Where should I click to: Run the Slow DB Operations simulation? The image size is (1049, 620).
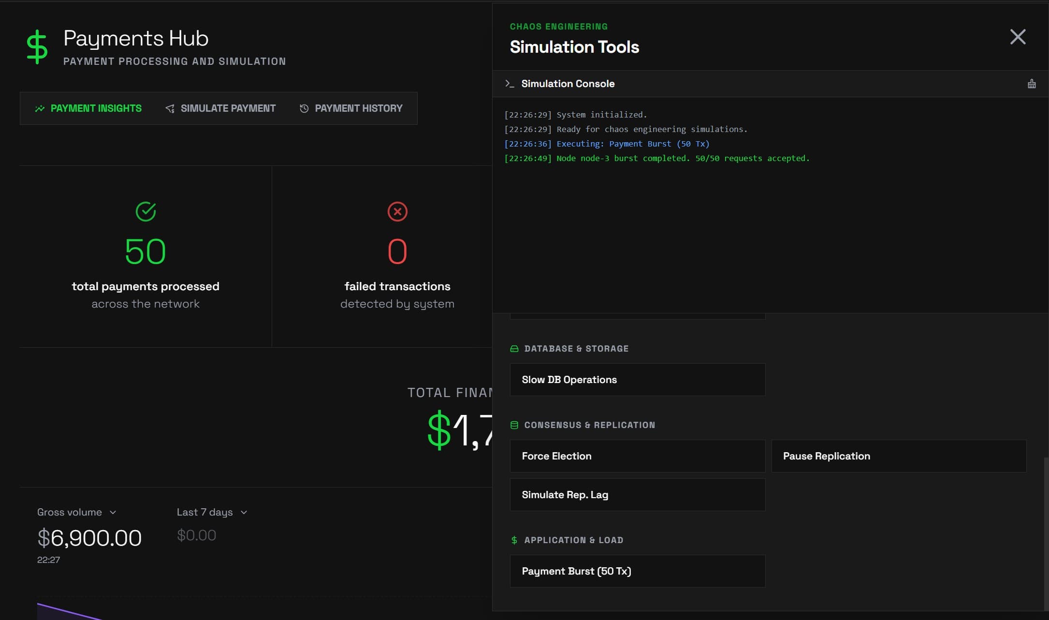[x=638, y=380]
